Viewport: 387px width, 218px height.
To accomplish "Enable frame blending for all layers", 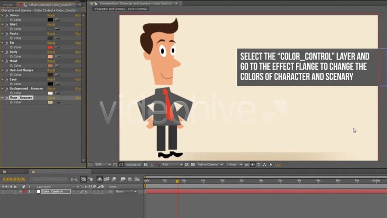I will [107, 179].
